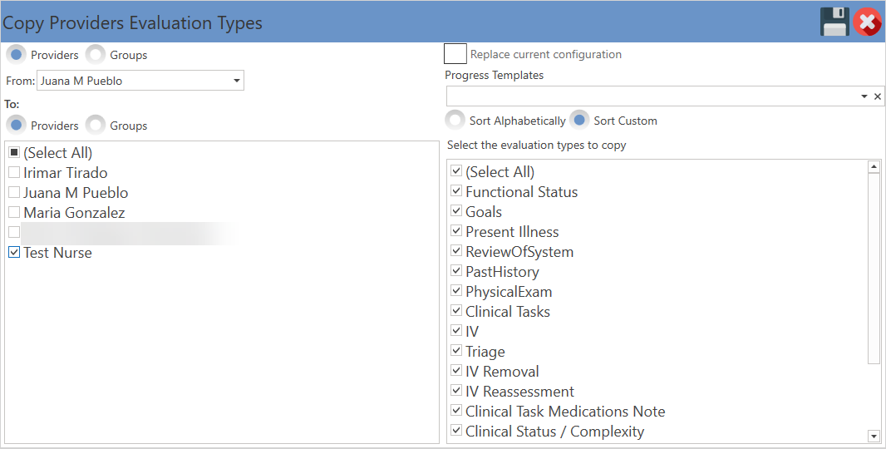This screenshot has width=886, height=449.
Task: Click the save floppy disk icon
Action: [834, 22]
